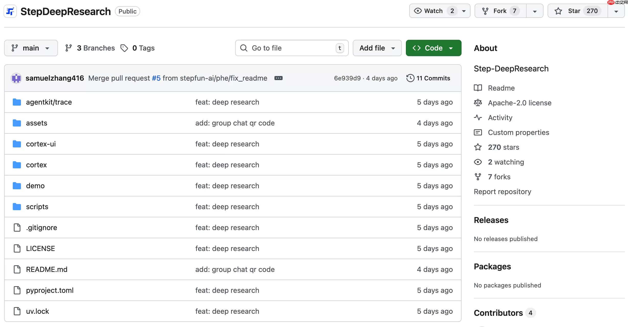The width and height of the screenshot is (628, 327).
Task: Click the book icon beside Readme
Action: point(478,88)
